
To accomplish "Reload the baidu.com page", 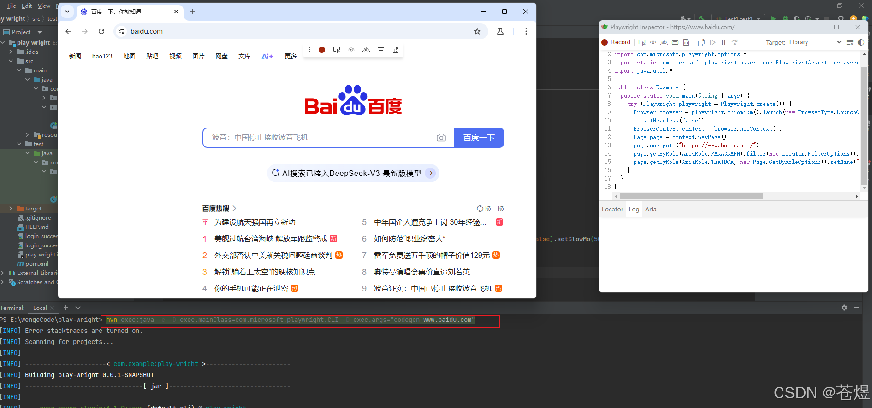I will pyautogui.click(x=101, y=31).
